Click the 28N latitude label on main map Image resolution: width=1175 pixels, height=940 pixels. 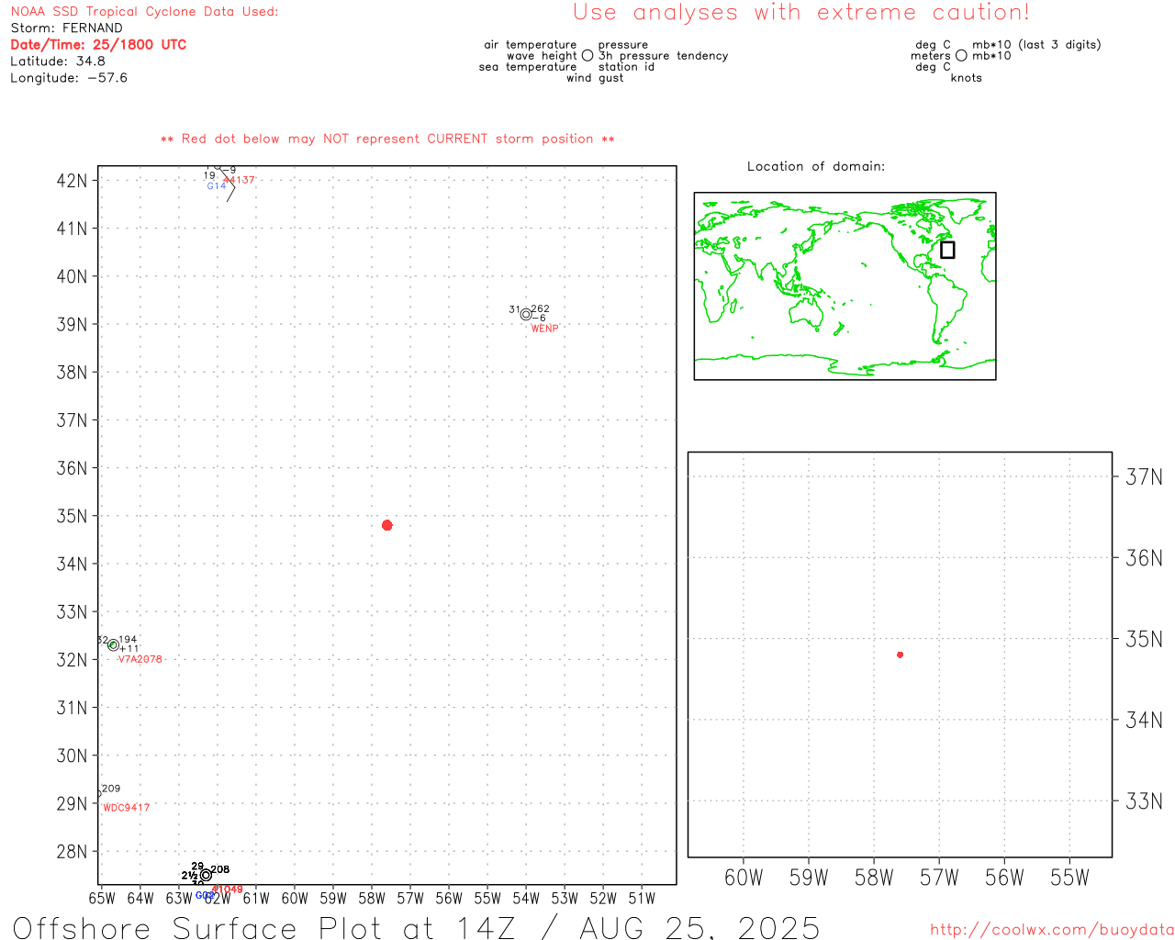tap(72, 851)
